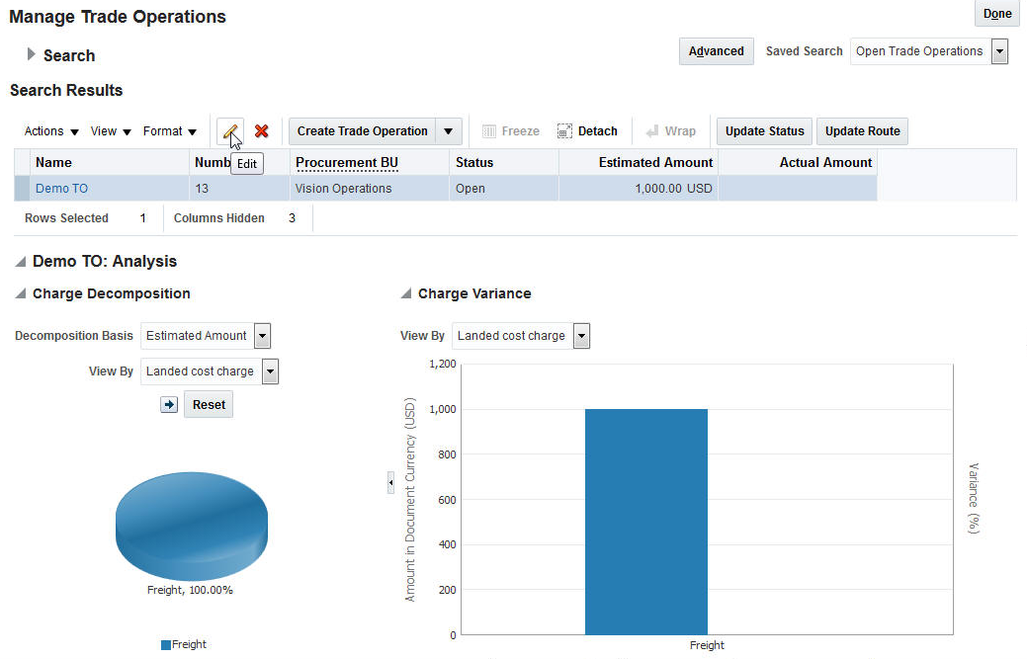
Task: Click the Wrap toolbar item
Action: 671,131
